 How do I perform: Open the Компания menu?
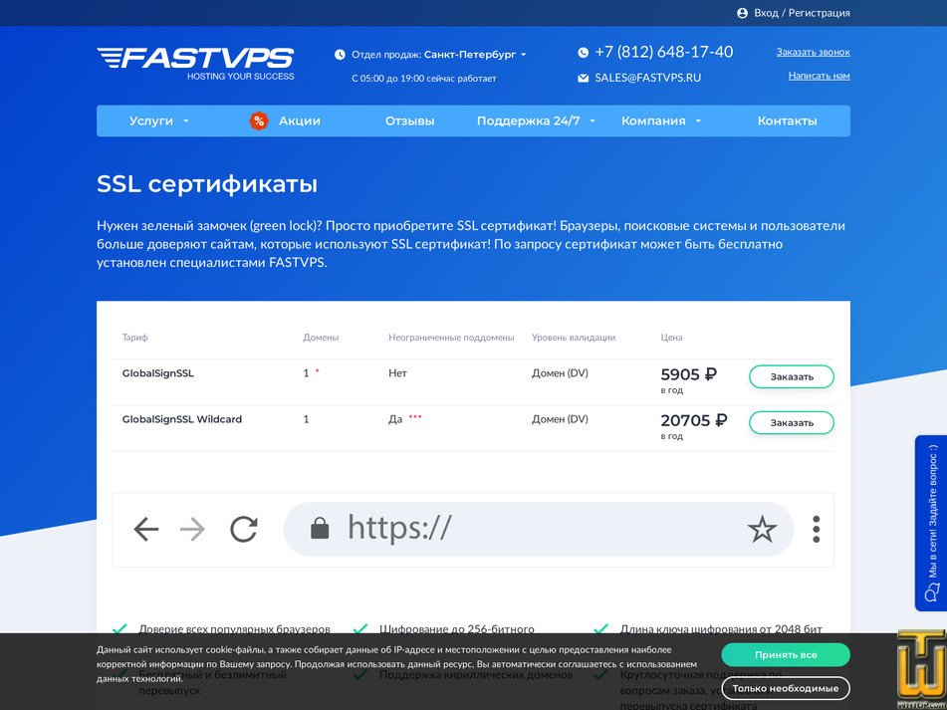click(x=653, y=120)
